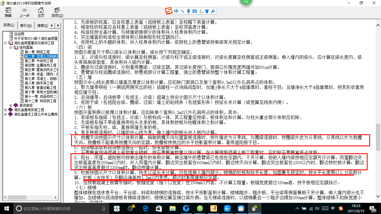Screen dimensions: 381x214
Task: Open the blue pinwheel square taskbar app
Action: click(x=227, y=208)
